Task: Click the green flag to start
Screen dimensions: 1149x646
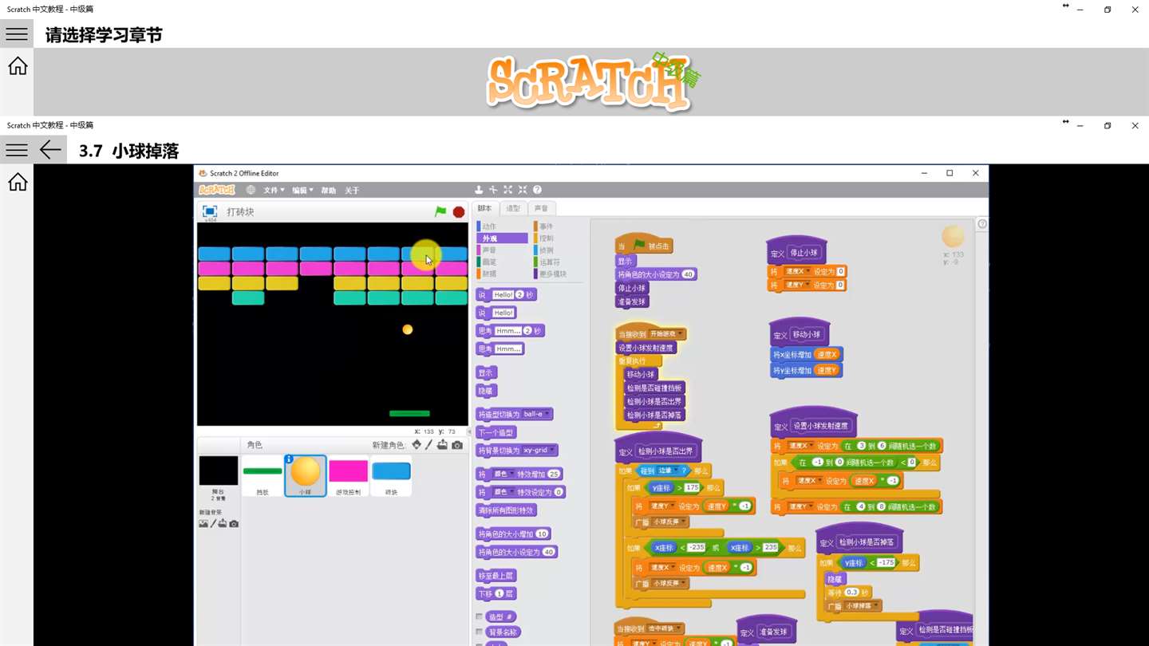Action: [440, 211]
